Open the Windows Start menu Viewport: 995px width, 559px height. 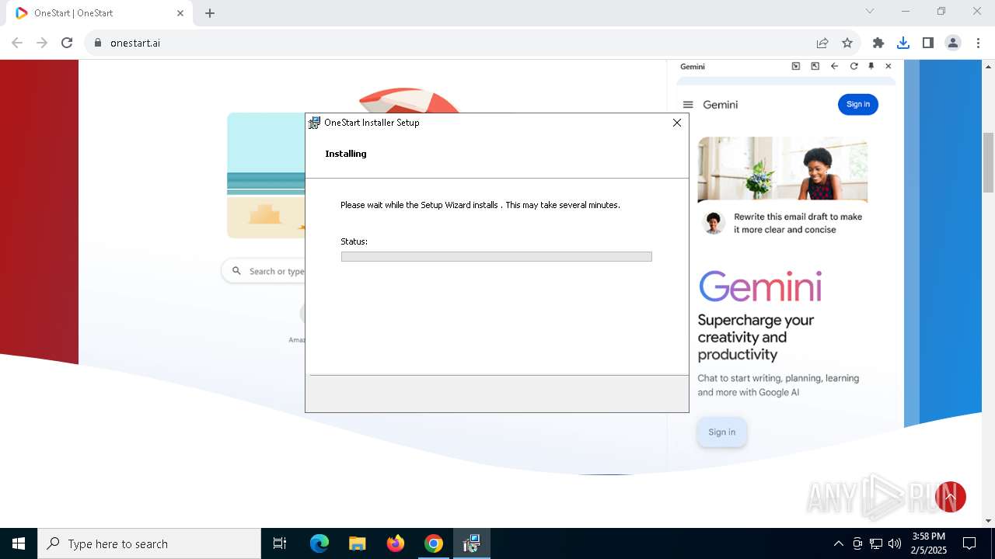(x=19, y=543)
